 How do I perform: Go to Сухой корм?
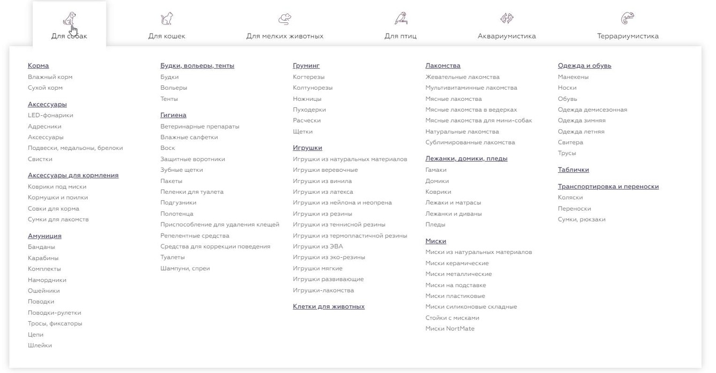[x=45, y=88]
